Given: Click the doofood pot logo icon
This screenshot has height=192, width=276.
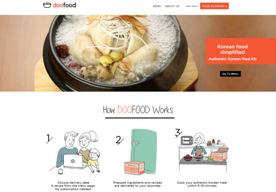Looking at the screenshot, I should coord(47,5).
